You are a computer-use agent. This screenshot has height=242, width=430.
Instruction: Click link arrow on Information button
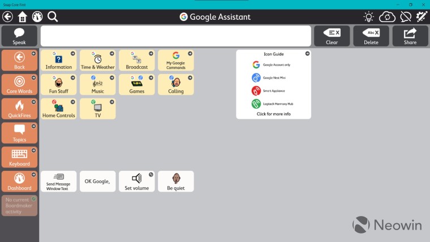(x=72, y=54)
